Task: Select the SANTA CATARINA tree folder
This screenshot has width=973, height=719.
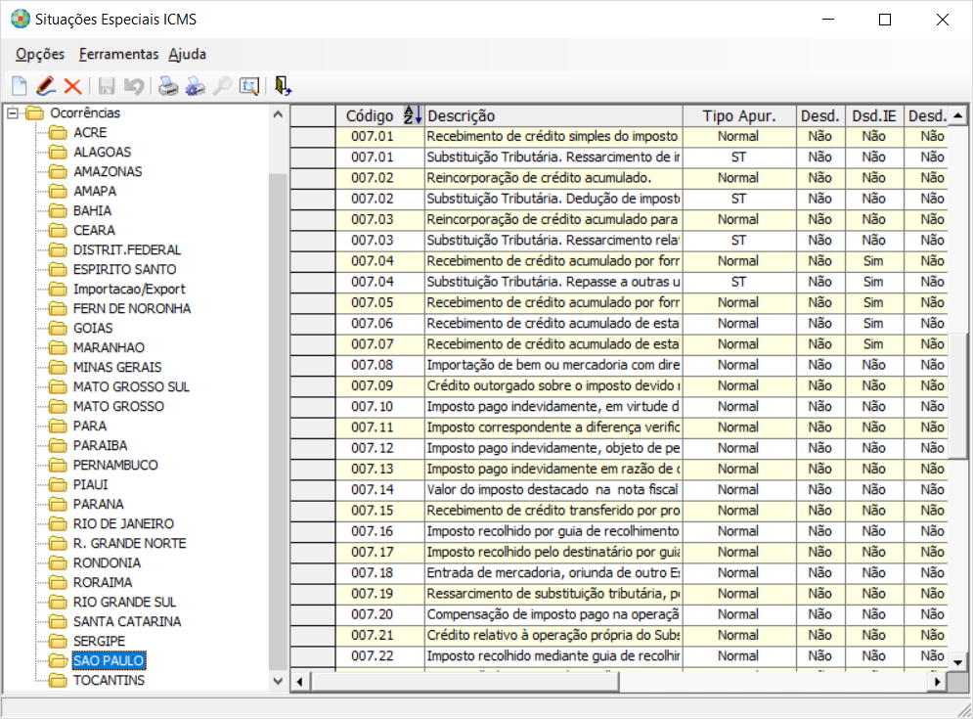Action: tap(126, 621)
